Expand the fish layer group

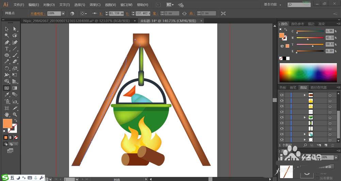[x=305, y=134]
